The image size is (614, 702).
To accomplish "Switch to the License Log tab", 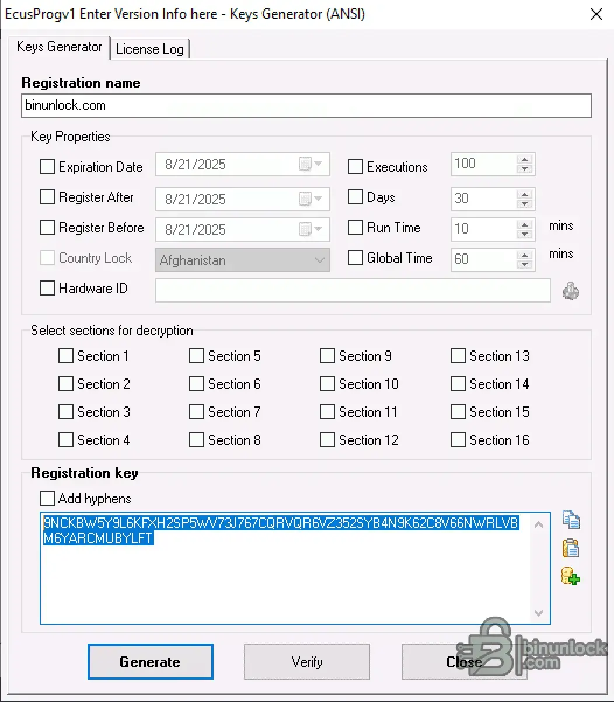I will [x=150, y=49].
